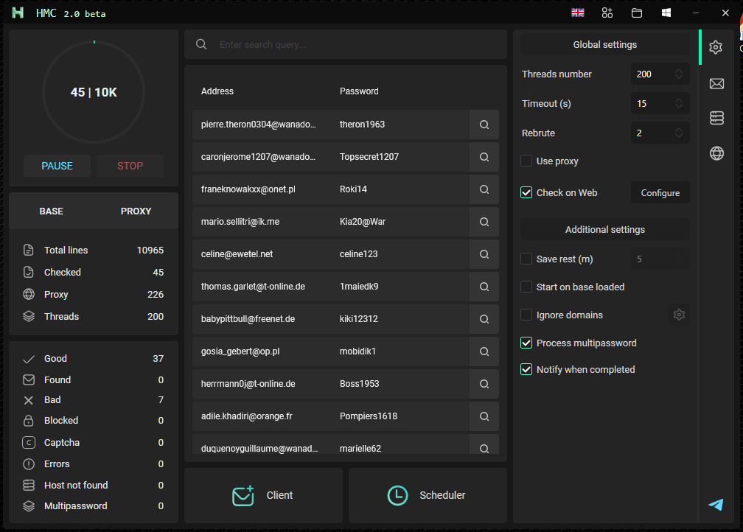Image resolution: width=743 pixels, height=532 pixels.
Task: Select the Multipassword results row
Action: [94, 506]
